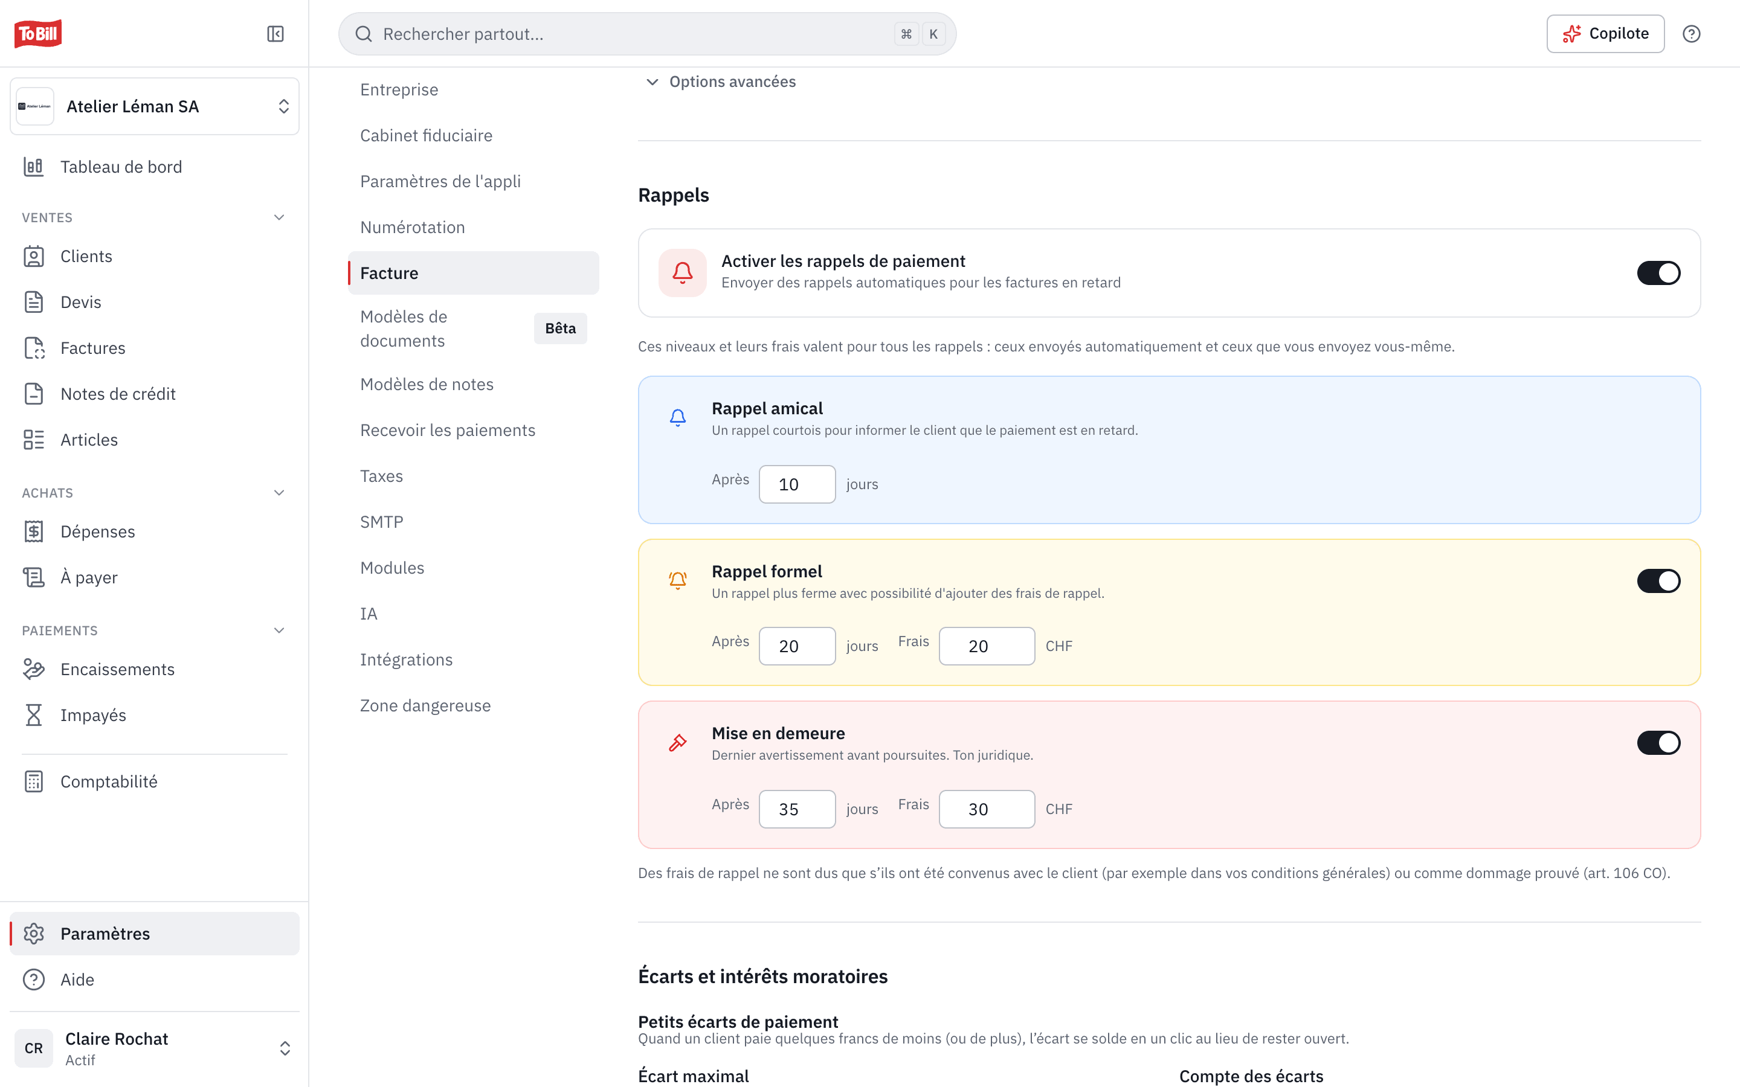This screenshot has height=1087, width=1740.
Task: Open Modèles de documents Bêta settings
Action: 473,329
